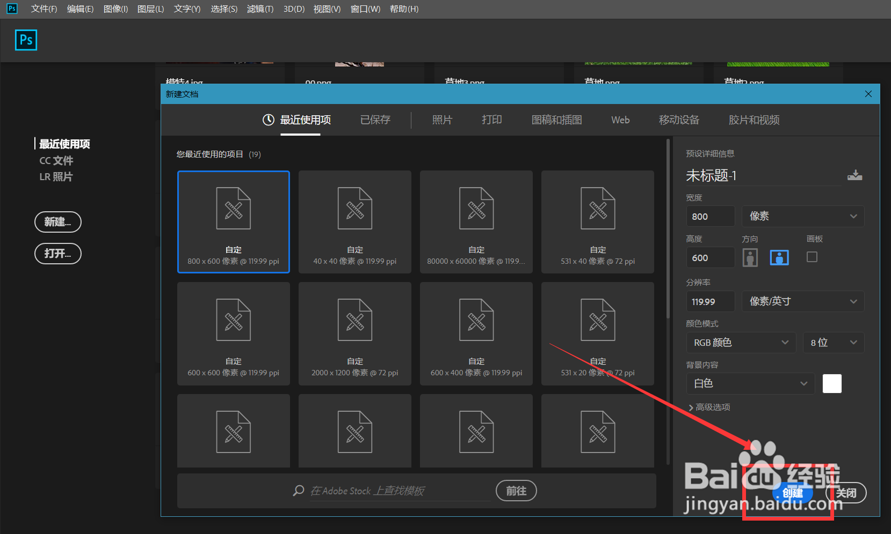The height and width of the screenshot is (534, 891).
Task: Switch to the 胶片和视频 tab
Action: click(754, 120)
